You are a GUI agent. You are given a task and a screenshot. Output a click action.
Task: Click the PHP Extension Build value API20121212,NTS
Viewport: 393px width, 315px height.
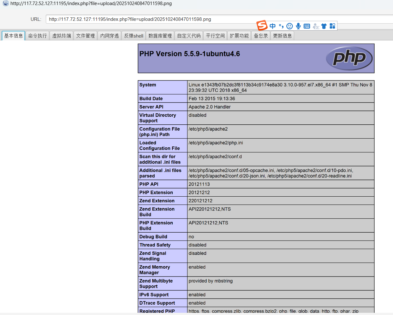(x=208, y=223)
